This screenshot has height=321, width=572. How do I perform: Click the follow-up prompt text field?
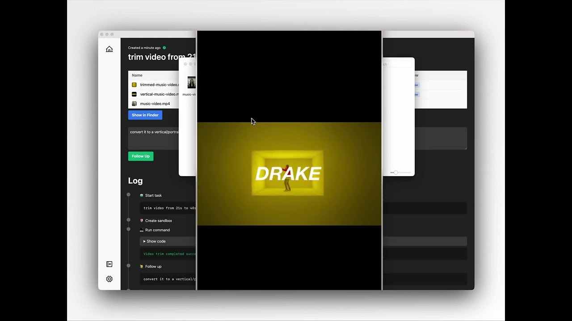point(153,138)
